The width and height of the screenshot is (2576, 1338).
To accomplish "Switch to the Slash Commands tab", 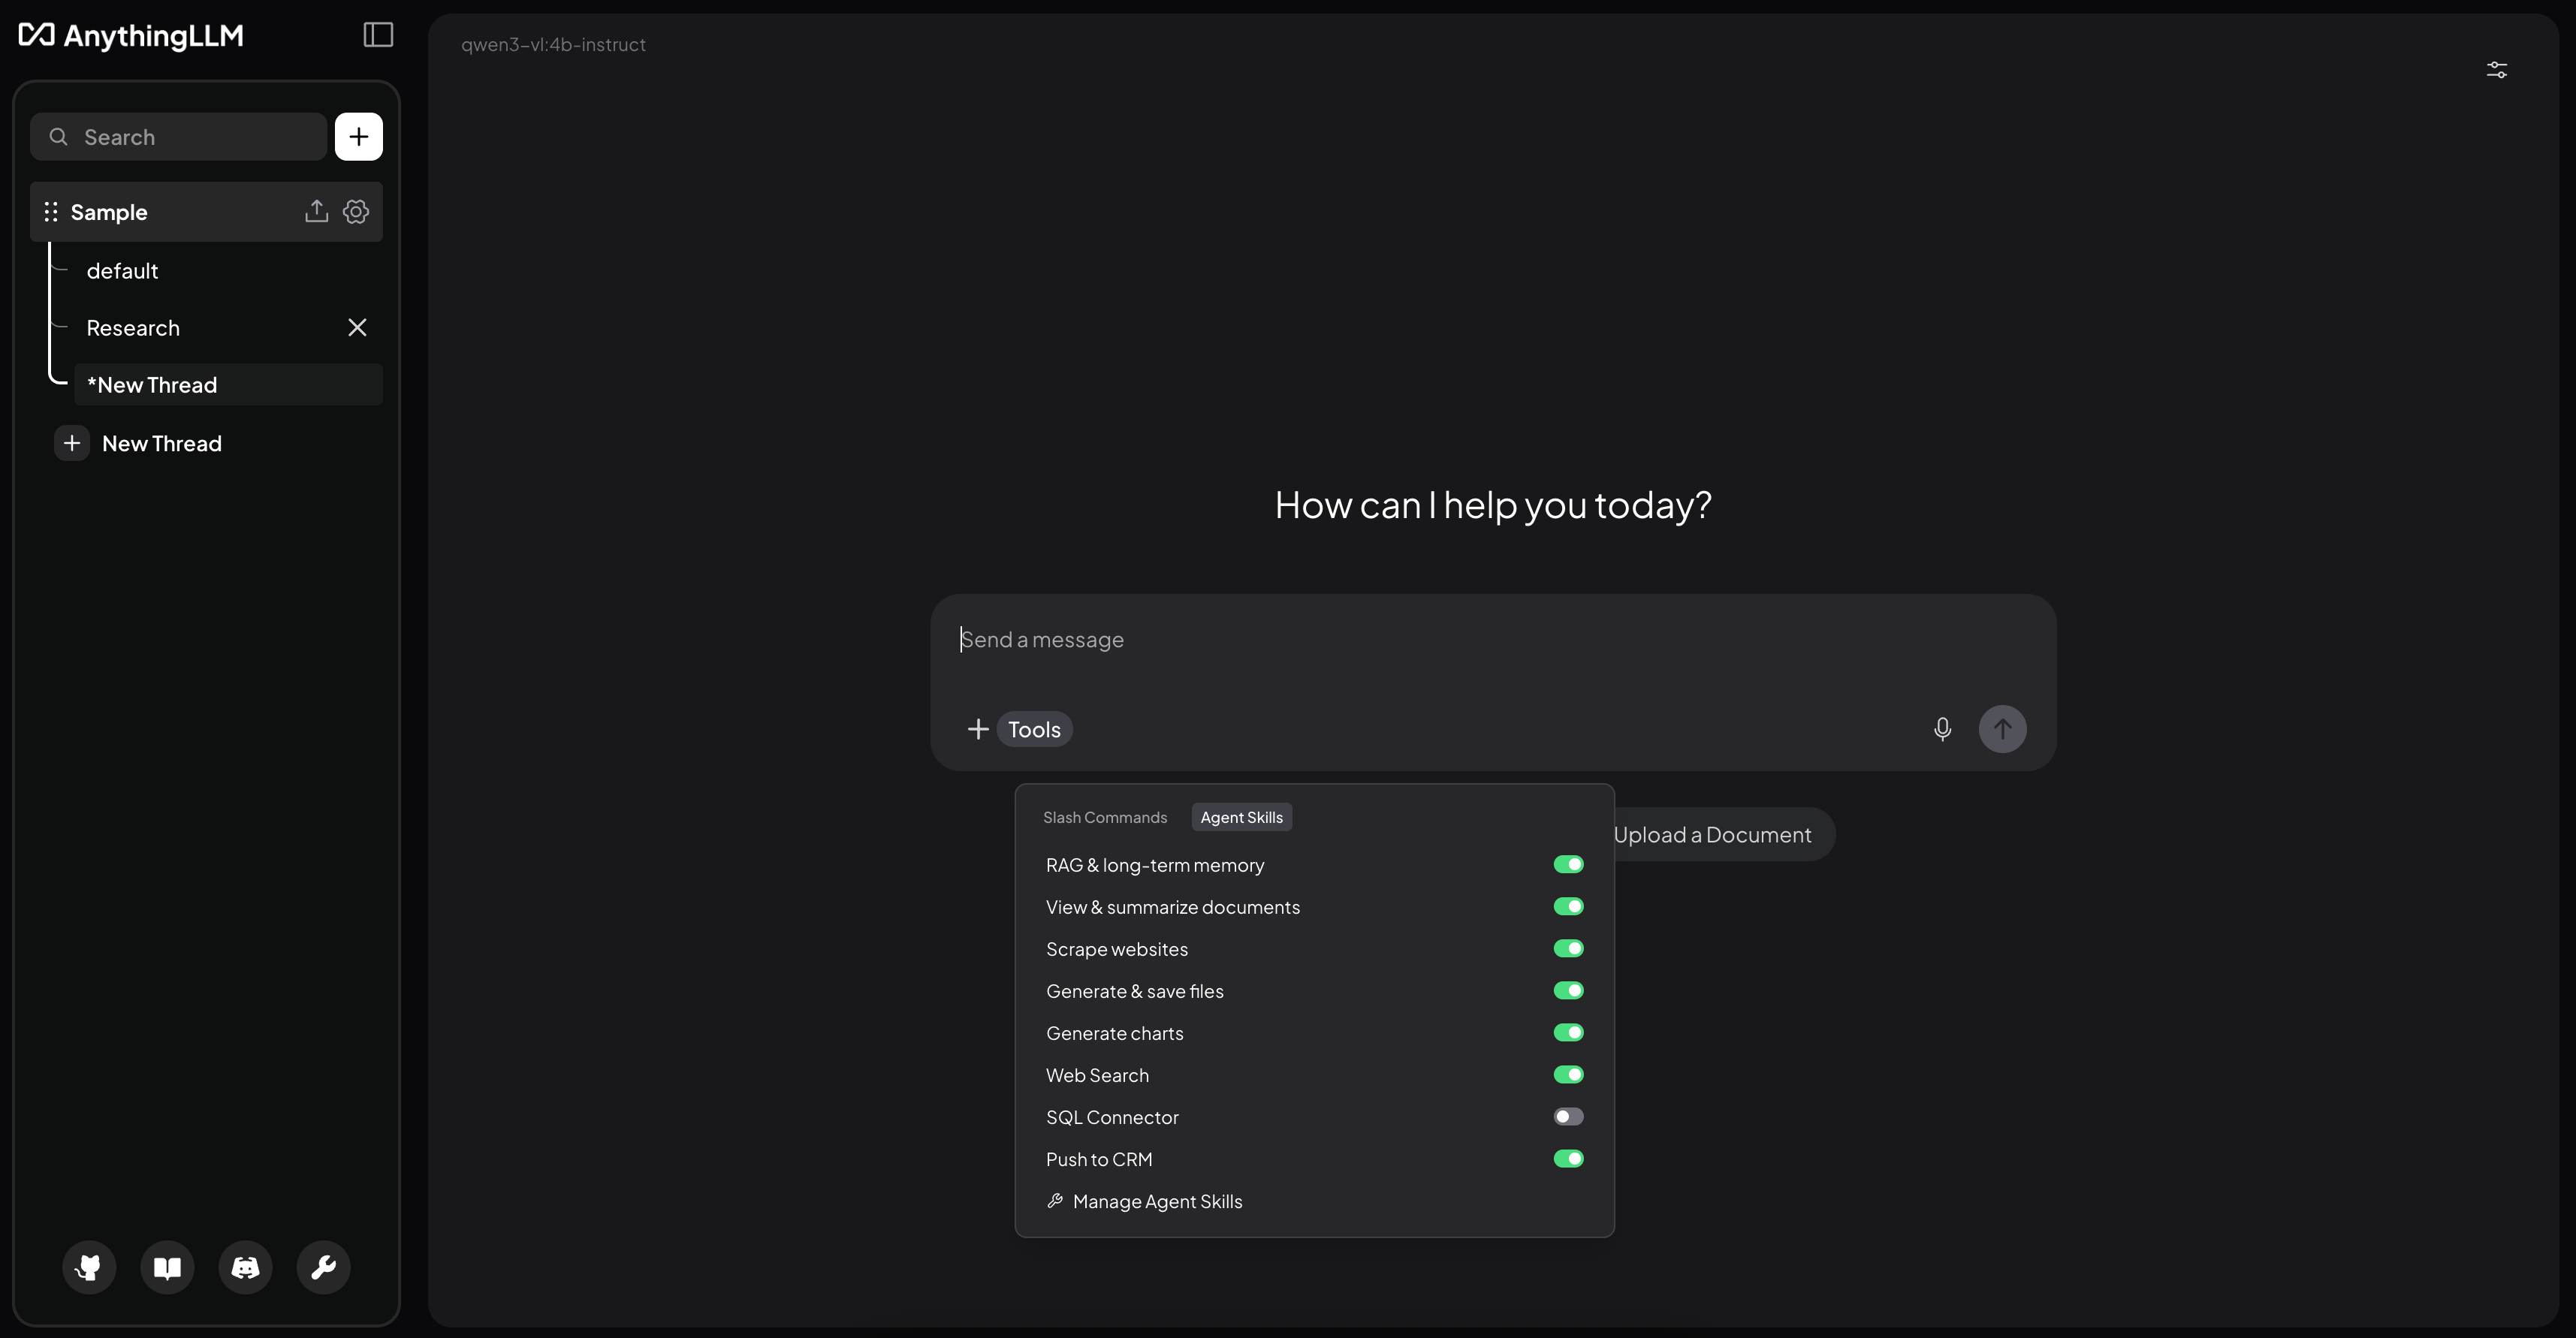I will point(1104,817).
